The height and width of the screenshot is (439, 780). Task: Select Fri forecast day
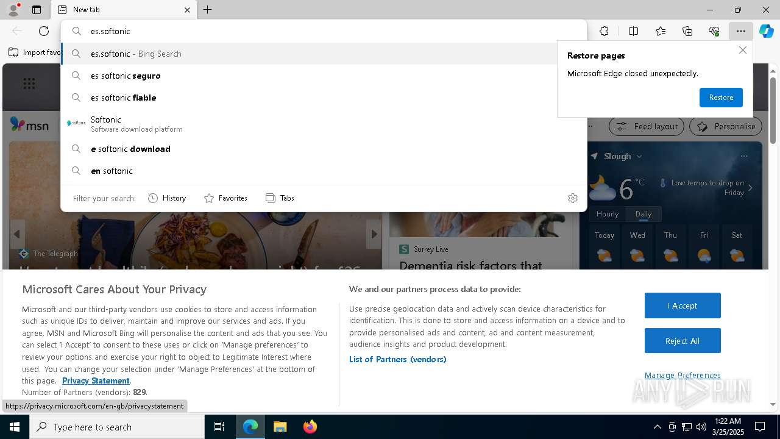coord(704,247)
